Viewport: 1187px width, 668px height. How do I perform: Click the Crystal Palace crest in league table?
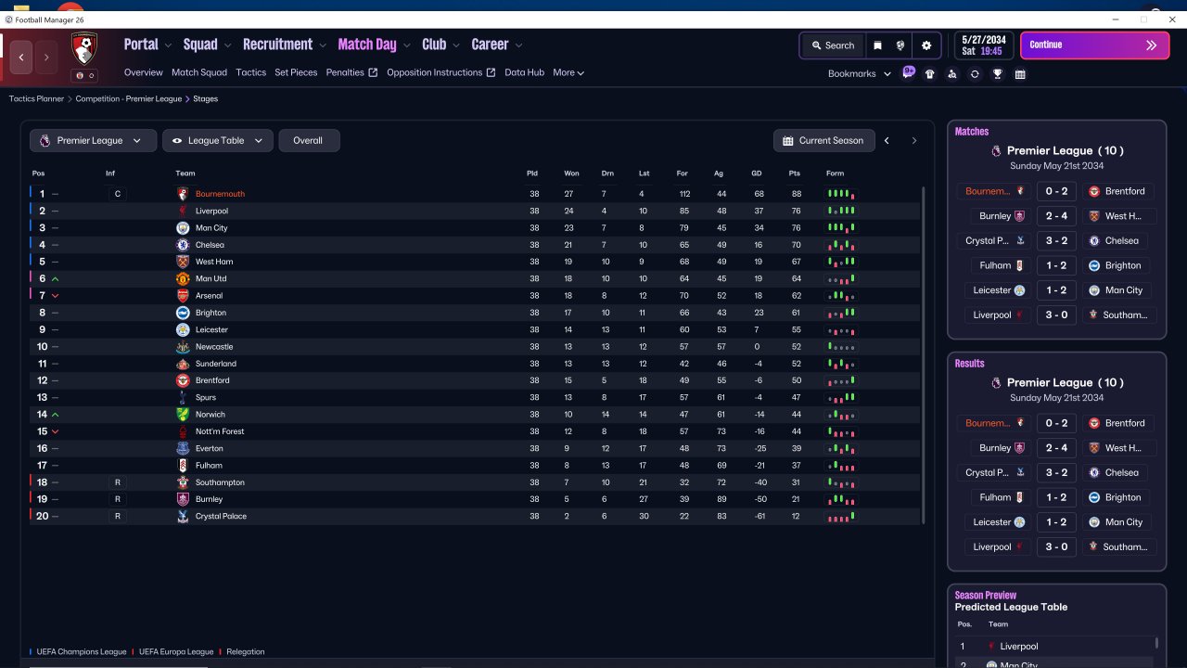183,516
